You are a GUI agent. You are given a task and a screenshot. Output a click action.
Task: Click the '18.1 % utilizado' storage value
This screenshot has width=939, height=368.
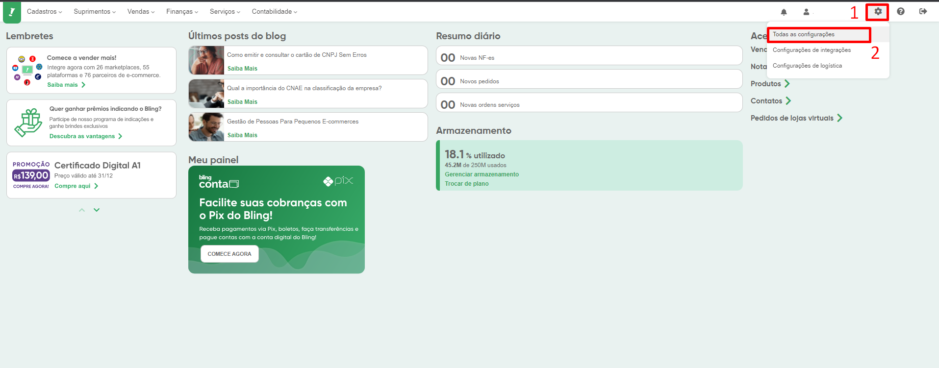pyautogui.click(x=475, y=155)
